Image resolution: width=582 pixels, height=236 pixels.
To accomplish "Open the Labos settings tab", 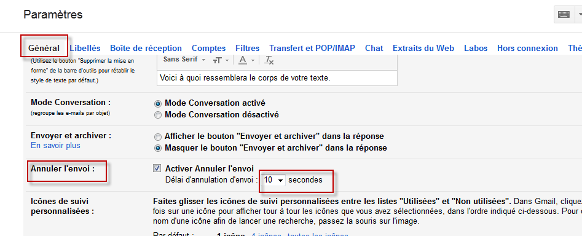I will coord(476,48).
